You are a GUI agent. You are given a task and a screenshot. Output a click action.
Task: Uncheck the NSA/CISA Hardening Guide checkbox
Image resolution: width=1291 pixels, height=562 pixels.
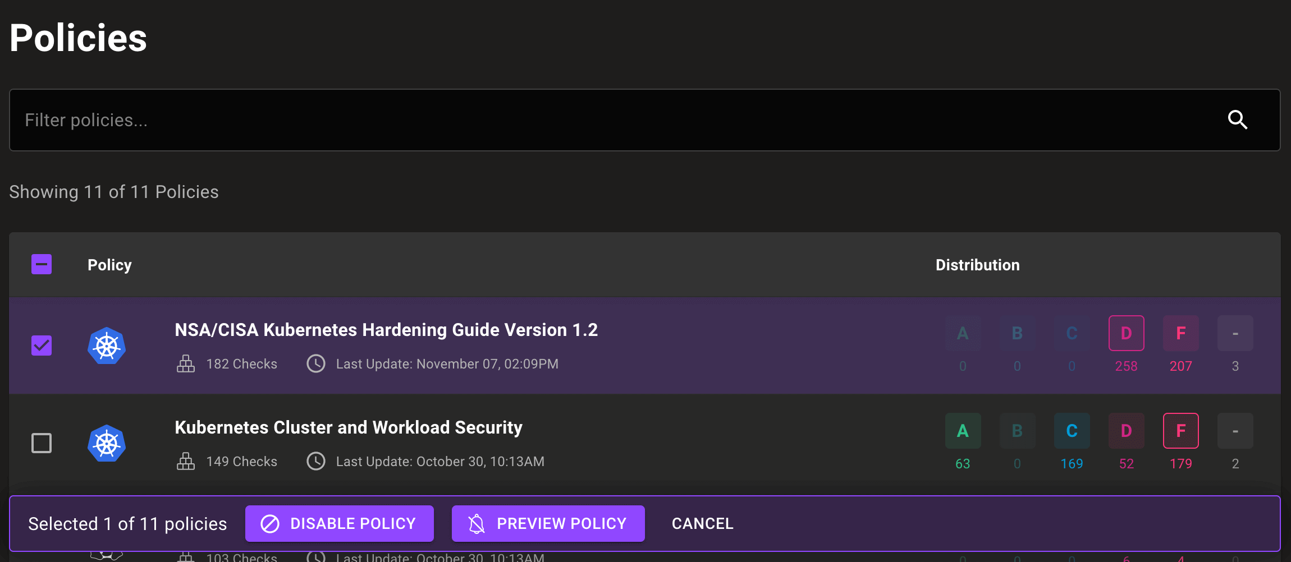point(42,346)
